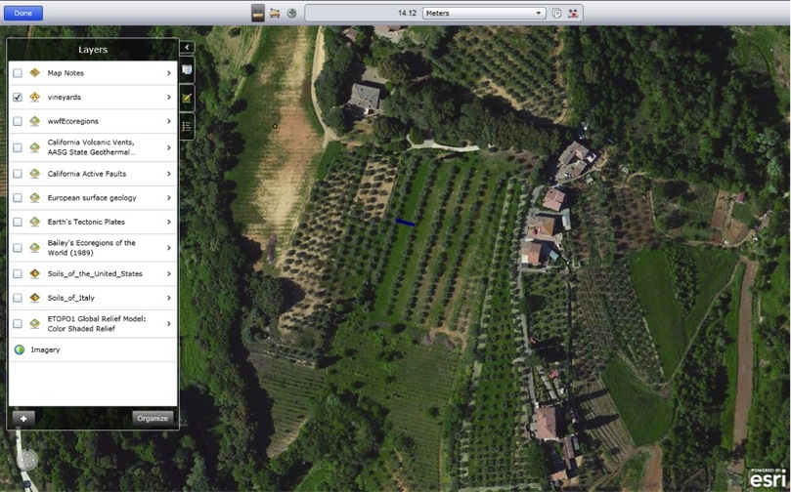This screenshot has width=791, height=492.
Task: Click the Layers panel title
Action: coord(93,50)
